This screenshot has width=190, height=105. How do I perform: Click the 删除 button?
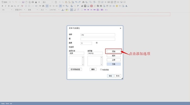coord(93,69)
